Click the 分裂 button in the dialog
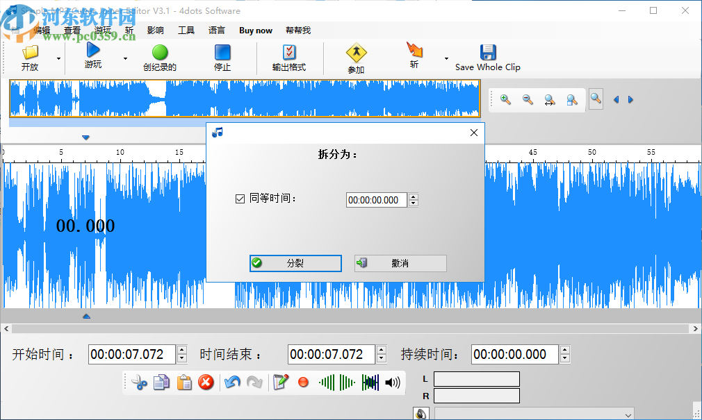Viewport: 702px width, 420px height. coord(295,263)
